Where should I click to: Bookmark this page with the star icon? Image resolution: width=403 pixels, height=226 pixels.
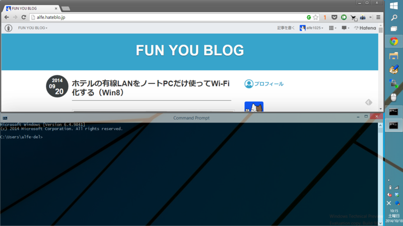coord(316,17)
